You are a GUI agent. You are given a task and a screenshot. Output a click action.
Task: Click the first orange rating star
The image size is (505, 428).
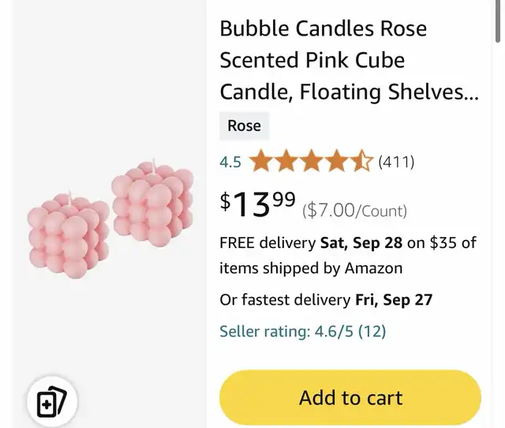(x=260, y=163)
